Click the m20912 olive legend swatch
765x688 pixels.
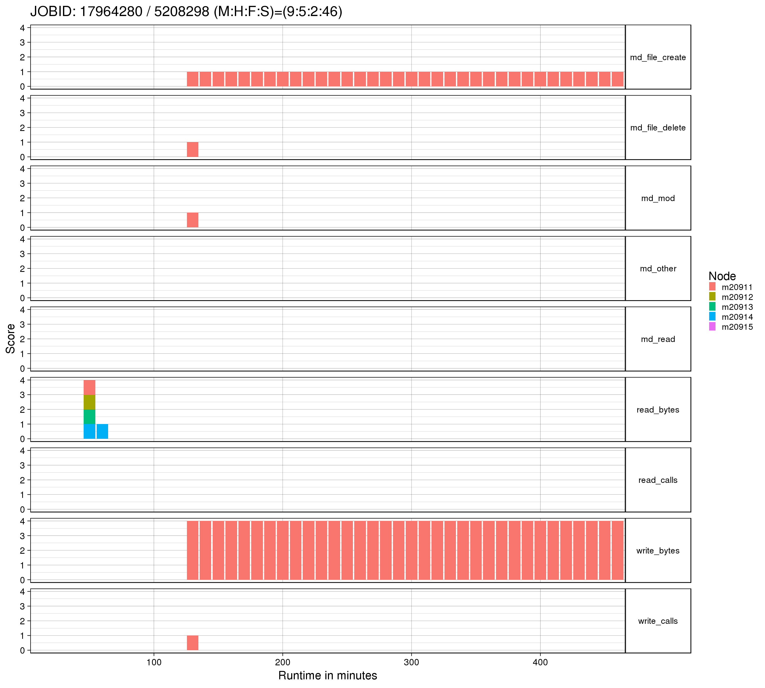click(x=712, y=297)
